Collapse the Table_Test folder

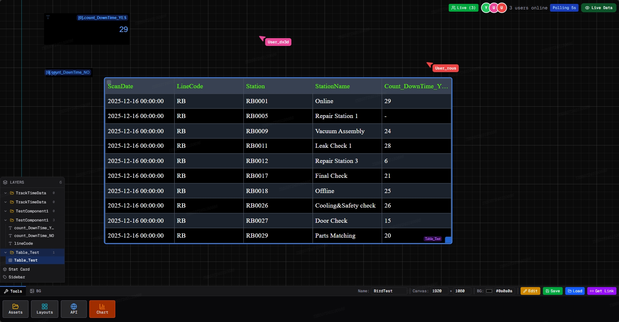[6, 252]
